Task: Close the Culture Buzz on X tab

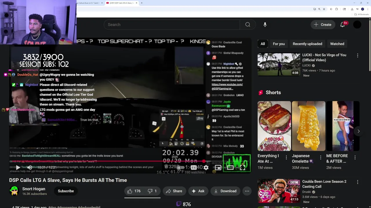Action: 102,3
